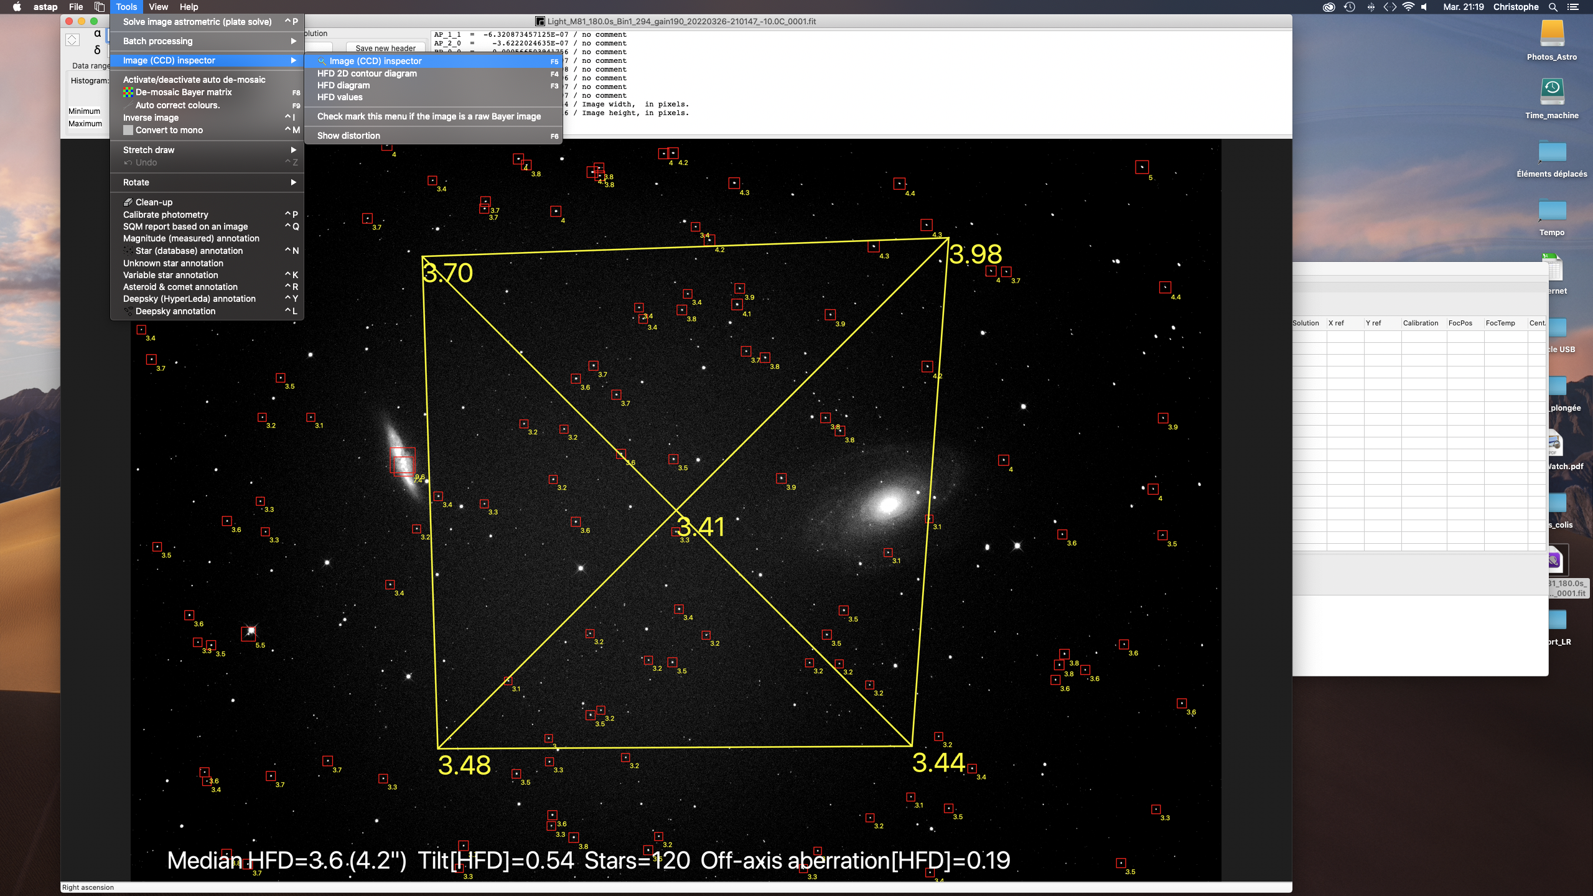This screenshot has width=1593, height=896.
Task: Click the Clean-up eraser icon
Action: 128,202
